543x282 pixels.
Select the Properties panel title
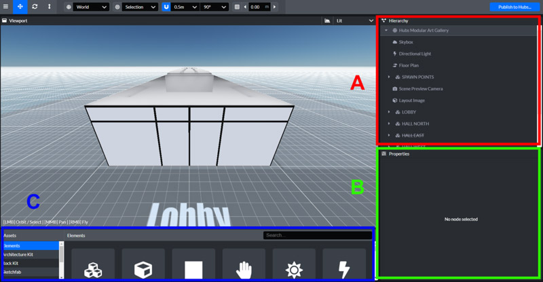399,154
